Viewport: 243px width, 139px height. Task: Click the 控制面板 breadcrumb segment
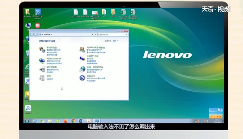point(47,34)
